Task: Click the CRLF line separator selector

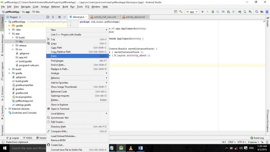Action: 232,142
